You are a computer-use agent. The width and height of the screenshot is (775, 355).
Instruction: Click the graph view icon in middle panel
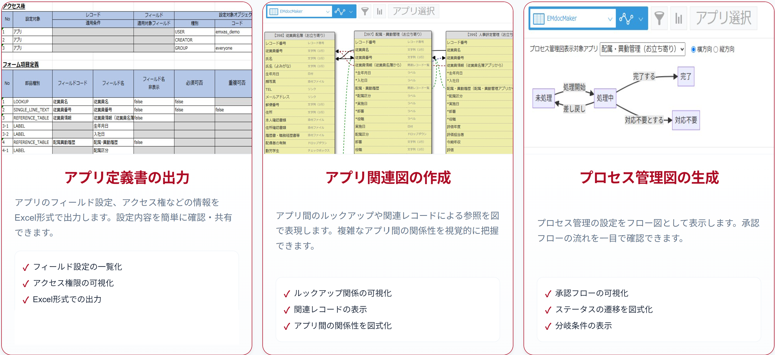340,11
